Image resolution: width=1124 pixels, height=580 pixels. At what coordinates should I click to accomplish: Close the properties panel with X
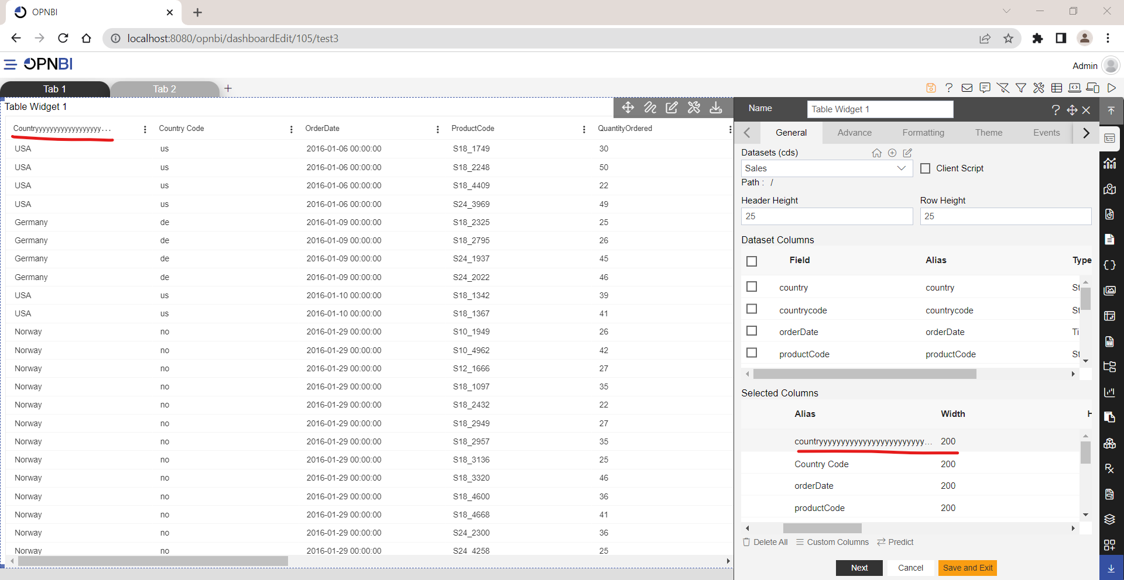1086,110
